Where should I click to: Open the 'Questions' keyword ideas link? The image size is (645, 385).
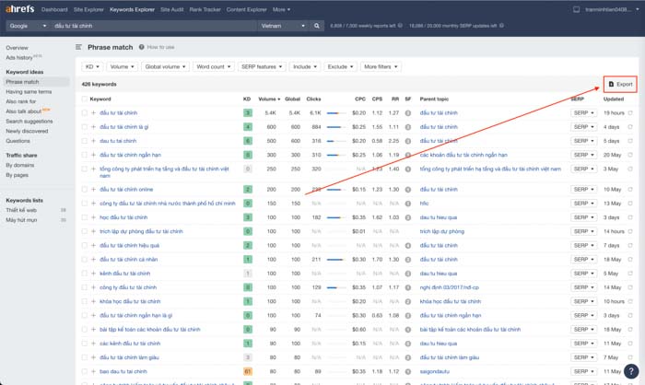tap(18, 141)
